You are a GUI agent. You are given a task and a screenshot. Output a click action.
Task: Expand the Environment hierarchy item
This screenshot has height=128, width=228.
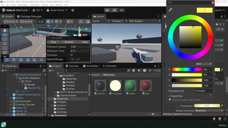click(11, 101)
